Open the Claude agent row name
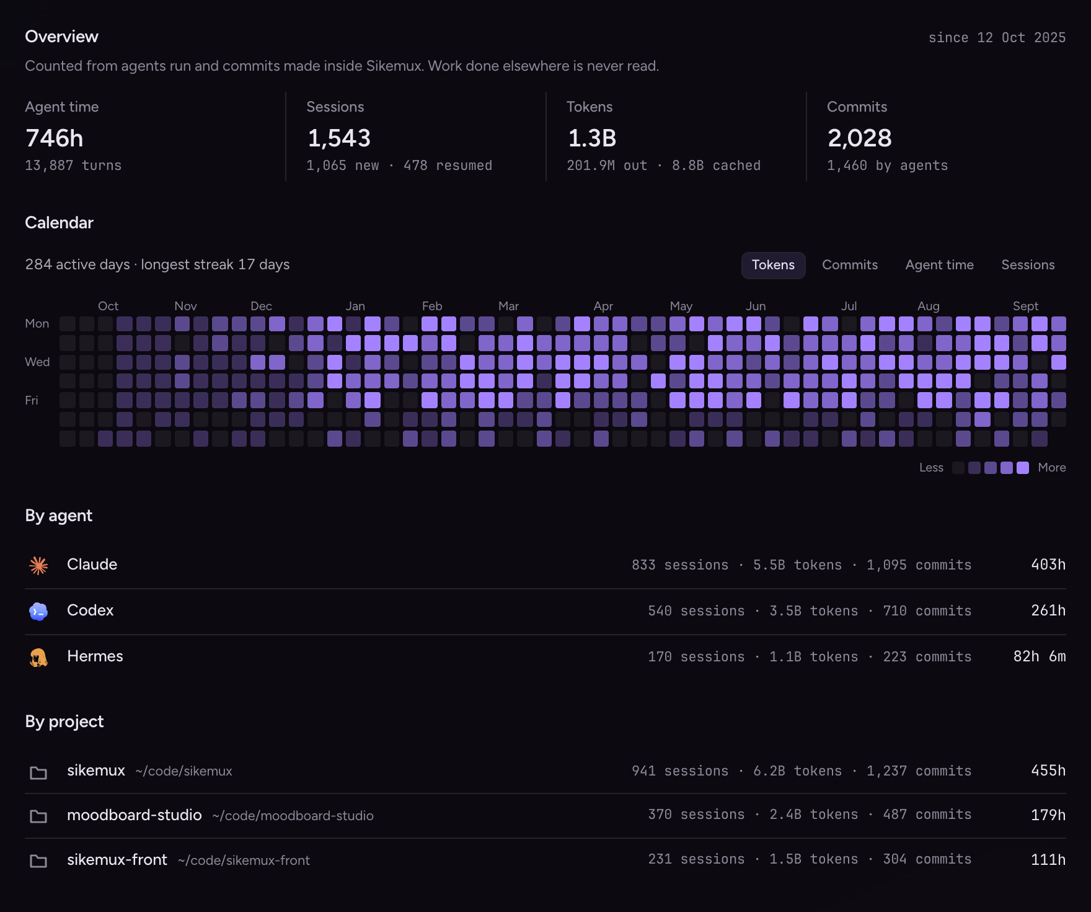Screen dimensions: 1091x912 tap(92, 565)
